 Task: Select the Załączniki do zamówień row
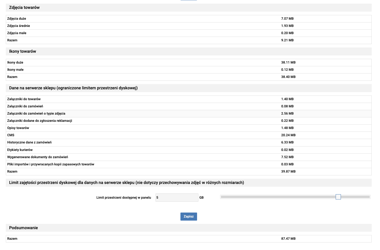188,106
